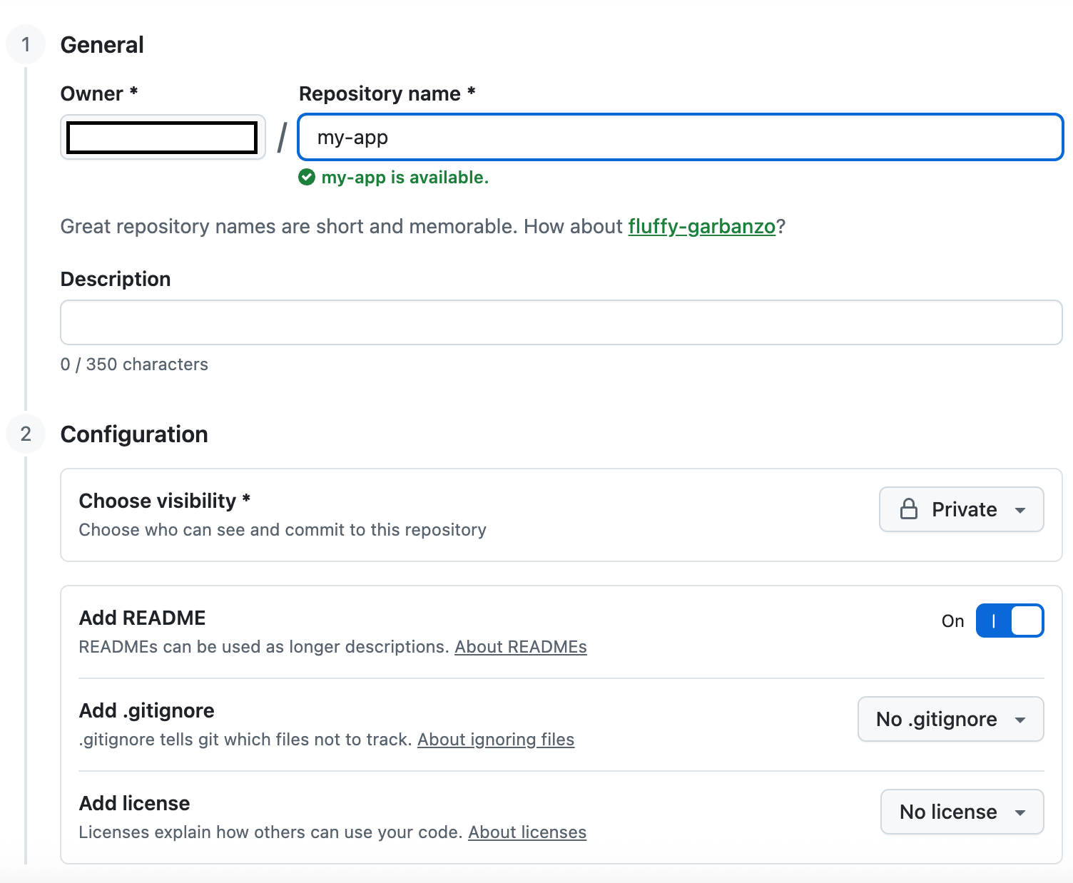
Task: Click the .gitignore dropdown caret arrow
Action: click(x=1020, y=720)
